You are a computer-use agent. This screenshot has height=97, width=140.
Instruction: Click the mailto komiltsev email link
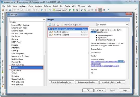coord(105,66)
